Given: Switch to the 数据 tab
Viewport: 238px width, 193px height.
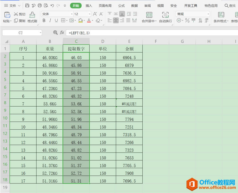Looking at the screenshot, I should pyautogui.click(x=135, y=6).
